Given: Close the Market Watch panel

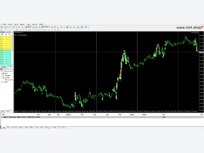Looking at the screenshot, I should (12, 32).
